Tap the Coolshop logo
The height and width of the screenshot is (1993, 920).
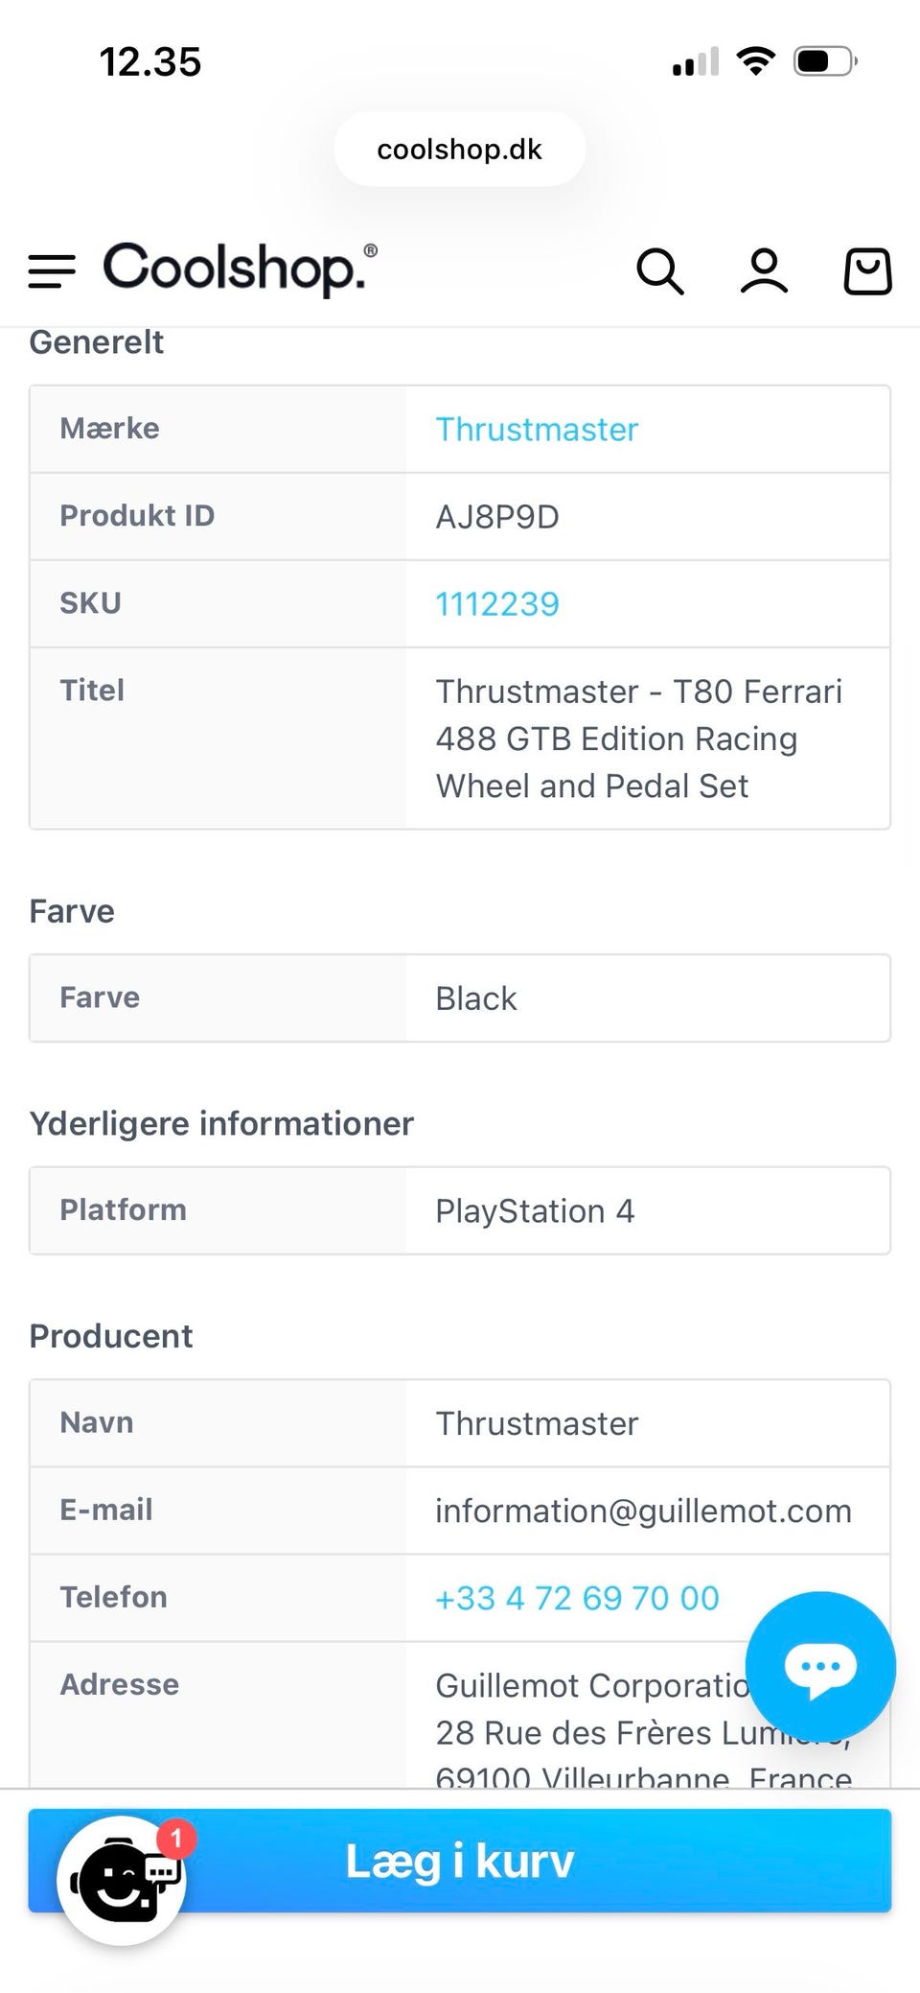click(240, 268)
